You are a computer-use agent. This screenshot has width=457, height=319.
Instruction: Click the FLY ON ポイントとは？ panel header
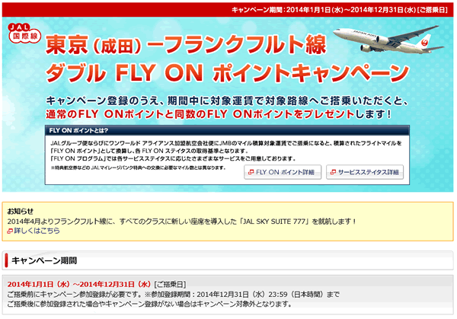click(76, 129)
